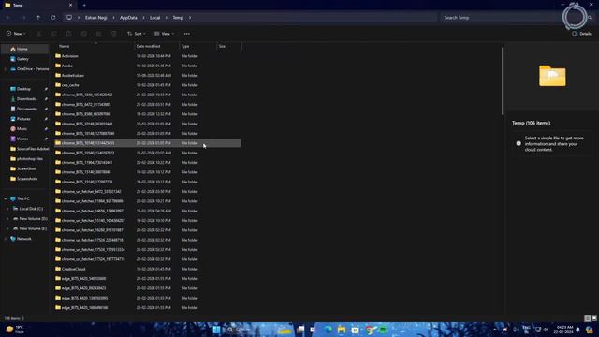Close the Temp tab

71,6
